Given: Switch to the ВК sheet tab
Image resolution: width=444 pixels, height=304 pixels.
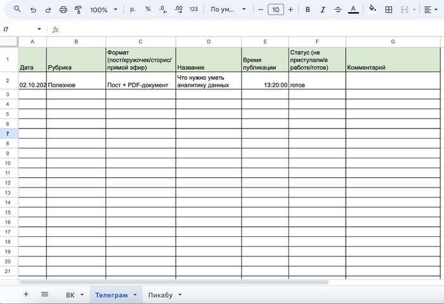Looking at the screenshot, I should coord(74,295).
